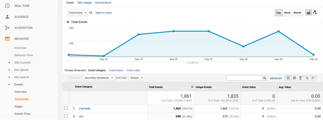The width and height of the screenshot is (323, 120).
Task: Focus the table search input field
Action: pos(244,78)
